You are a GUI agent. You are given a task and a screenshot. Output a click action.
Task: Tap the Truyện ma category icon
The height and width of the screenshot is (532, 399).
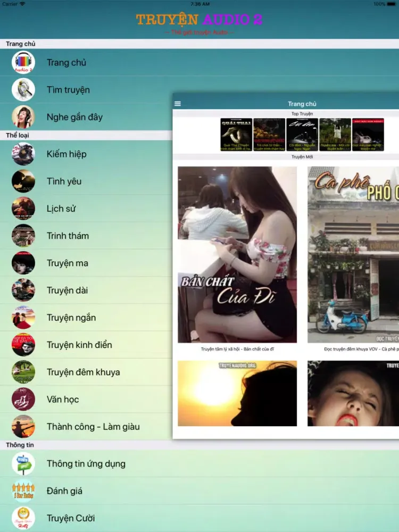click(x=23, y=263)
